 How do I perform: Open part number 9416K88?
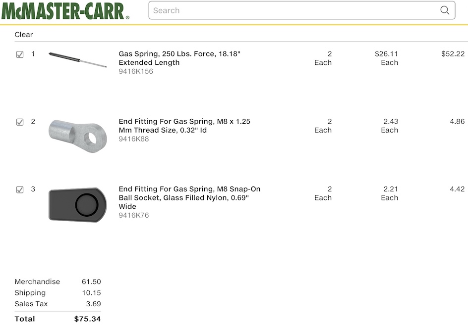tap(134, 139)
